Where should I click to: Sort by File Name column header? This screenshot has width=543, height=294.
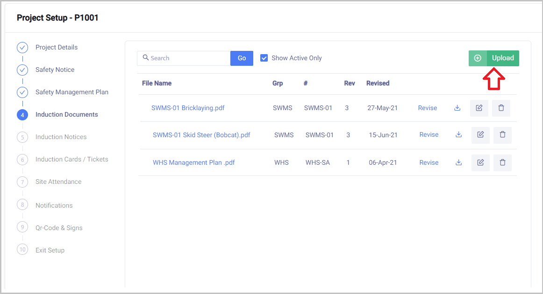click(x=157, y=83)
